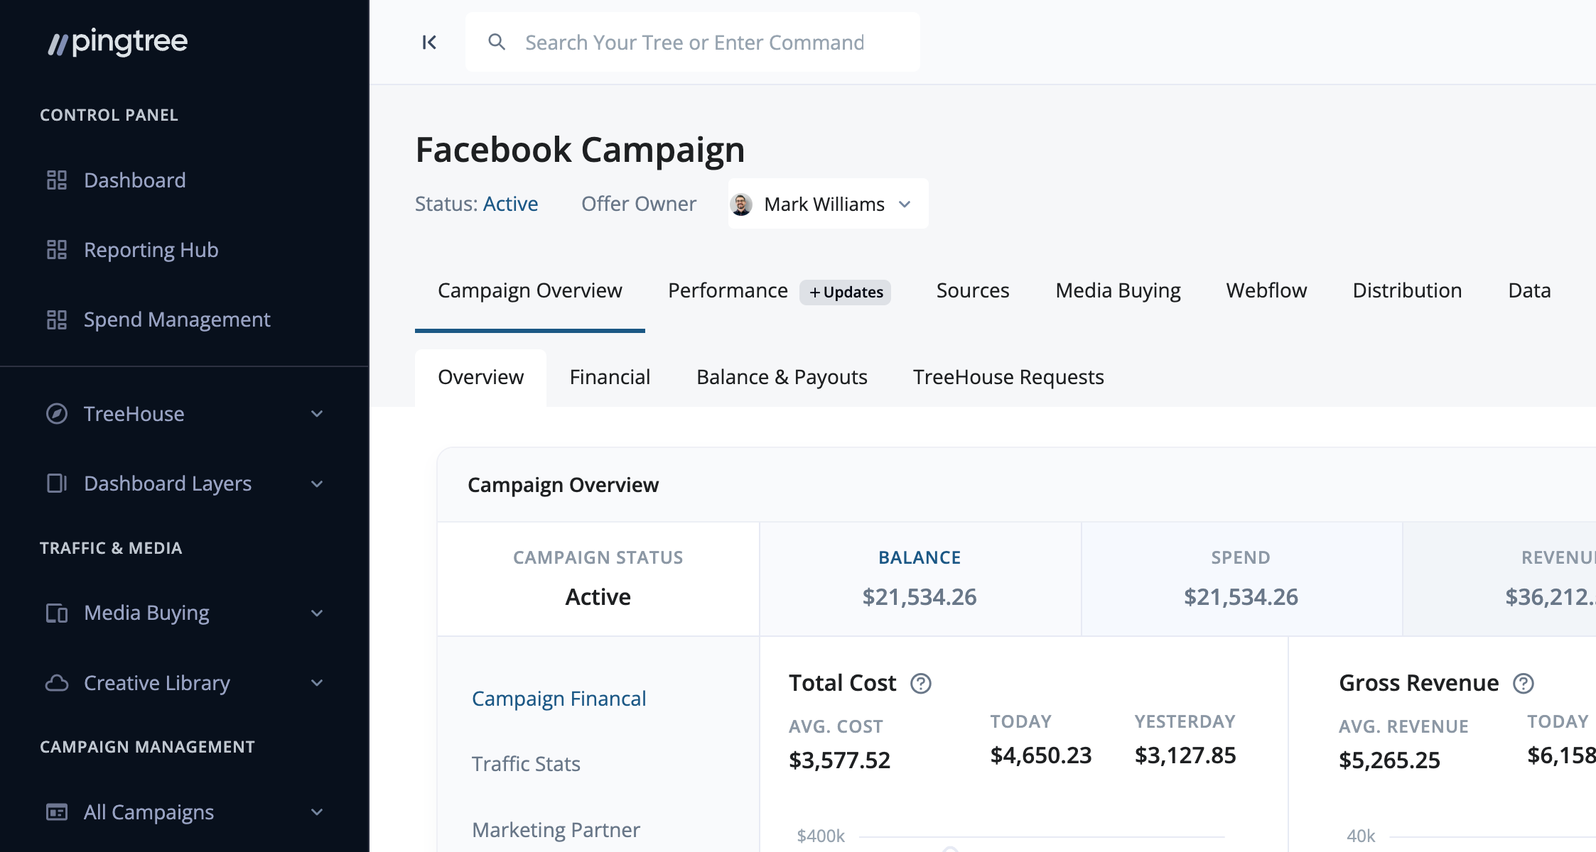Click the Reporting Hub grid icon
The height and width of the screenshot is (852, 1596).
tap(57, 250)
